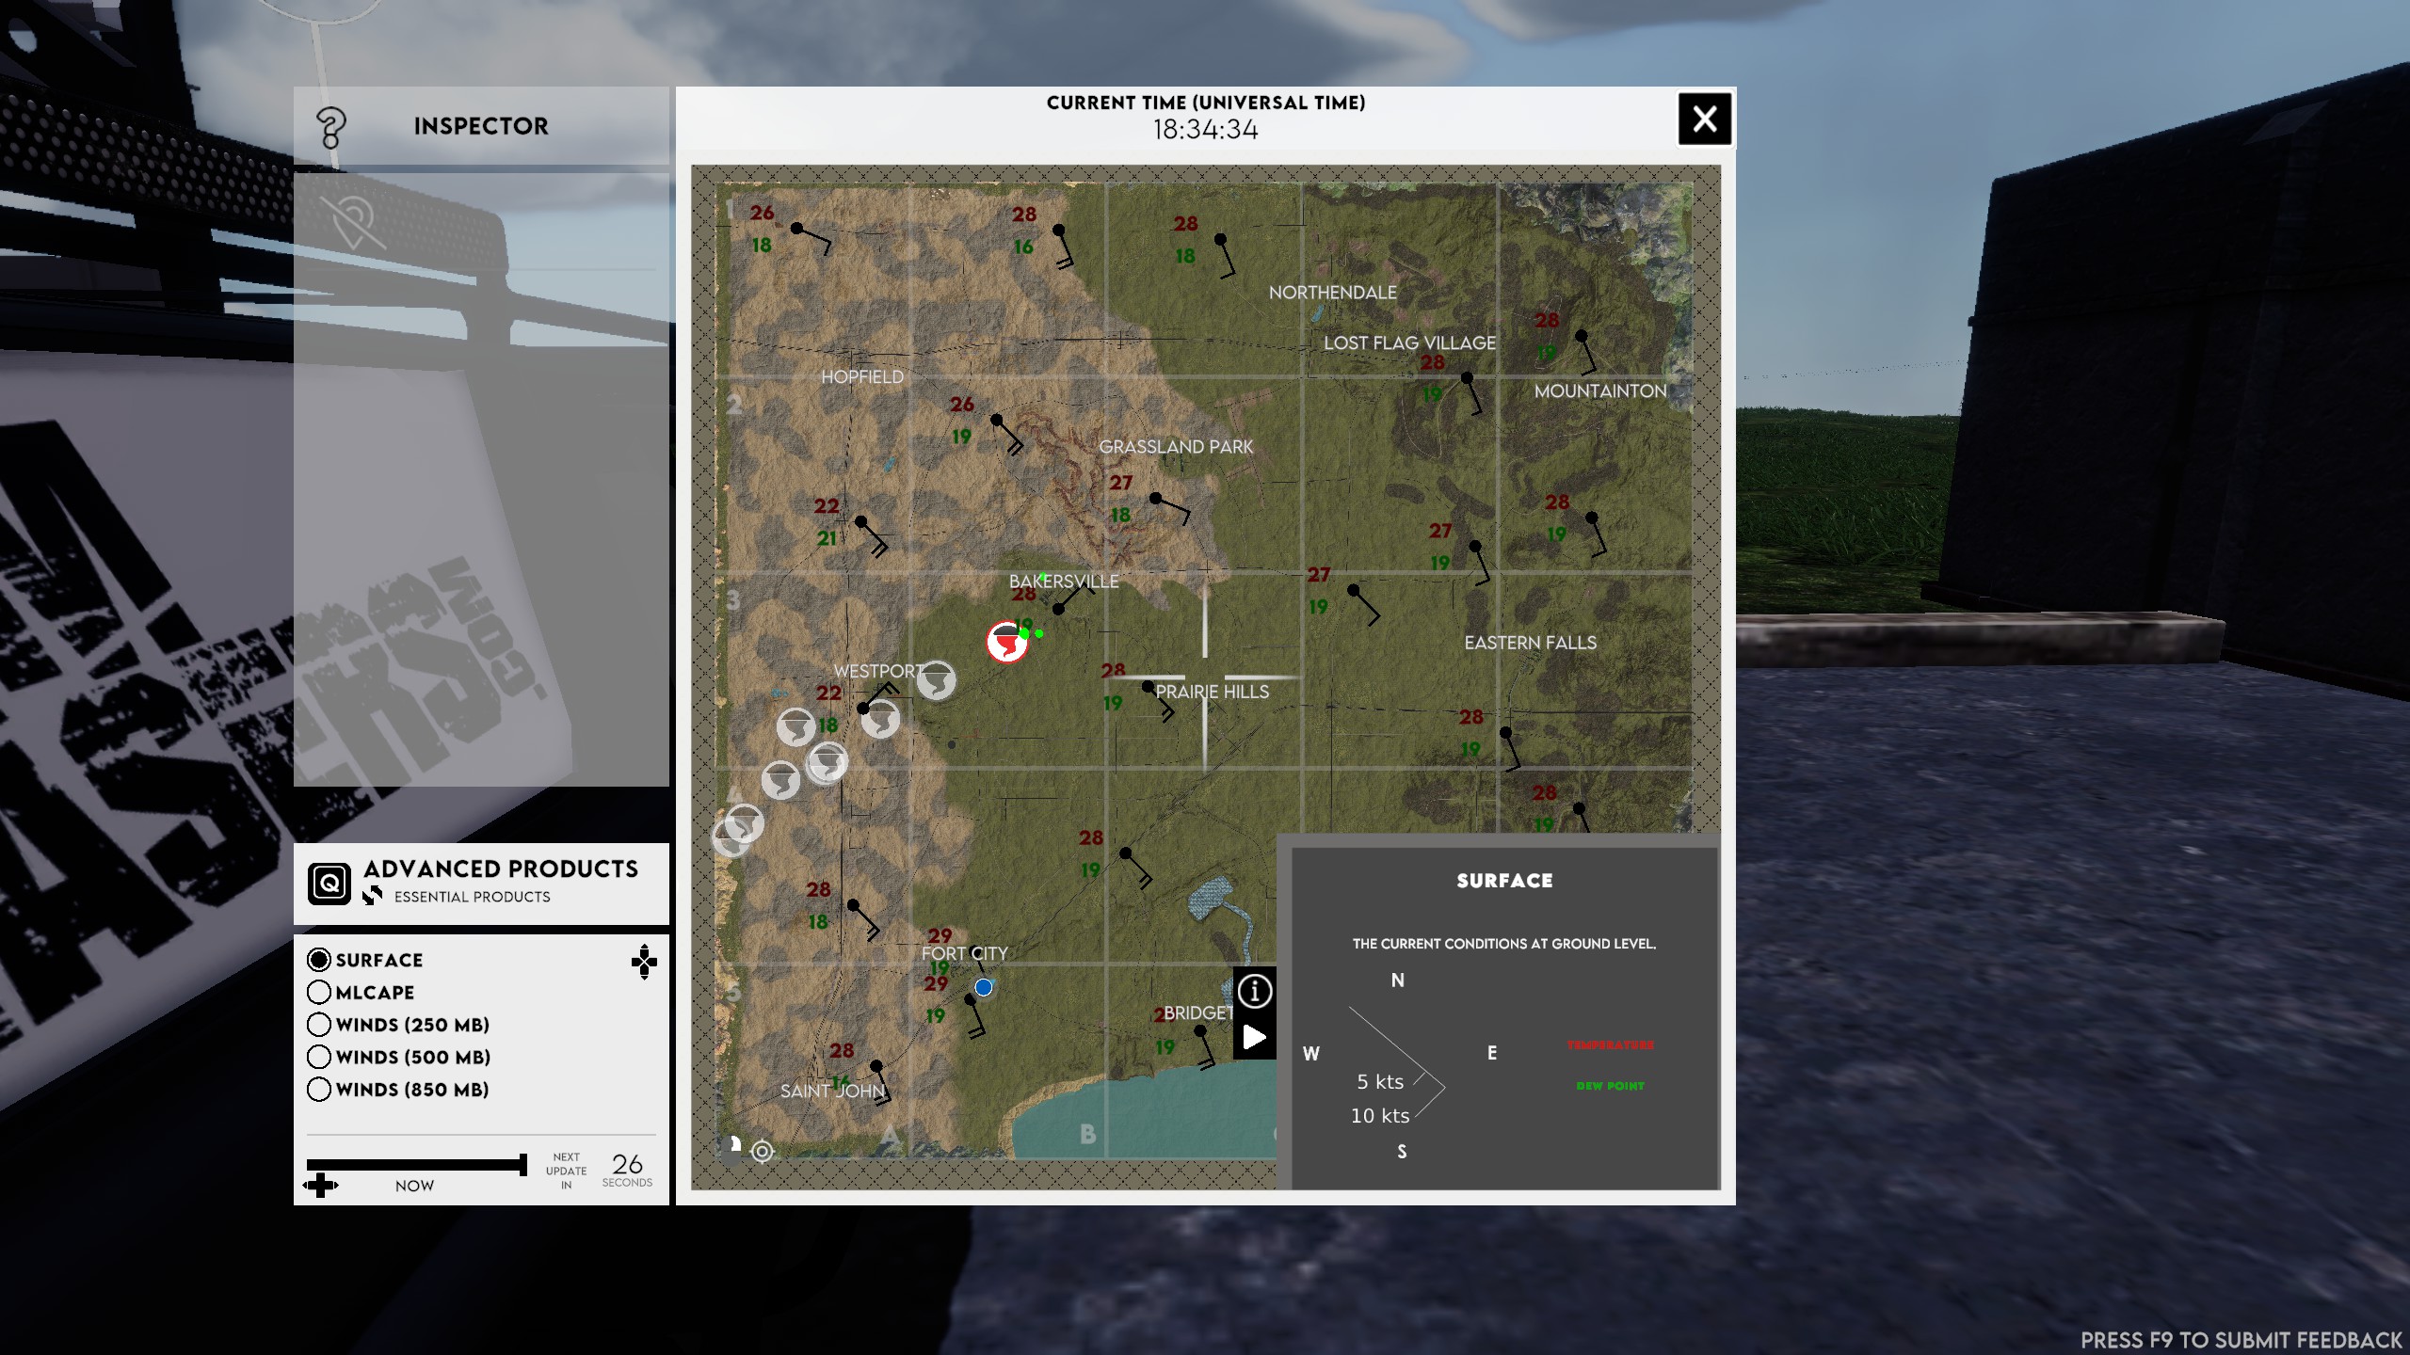Click the blue player location dot
This screenshot has width=2410, height=1355.
984,987
